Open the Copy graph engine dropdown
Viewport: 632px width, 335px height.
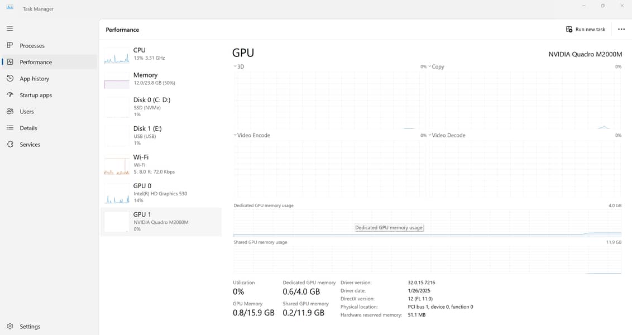click(x=436, y=66)
